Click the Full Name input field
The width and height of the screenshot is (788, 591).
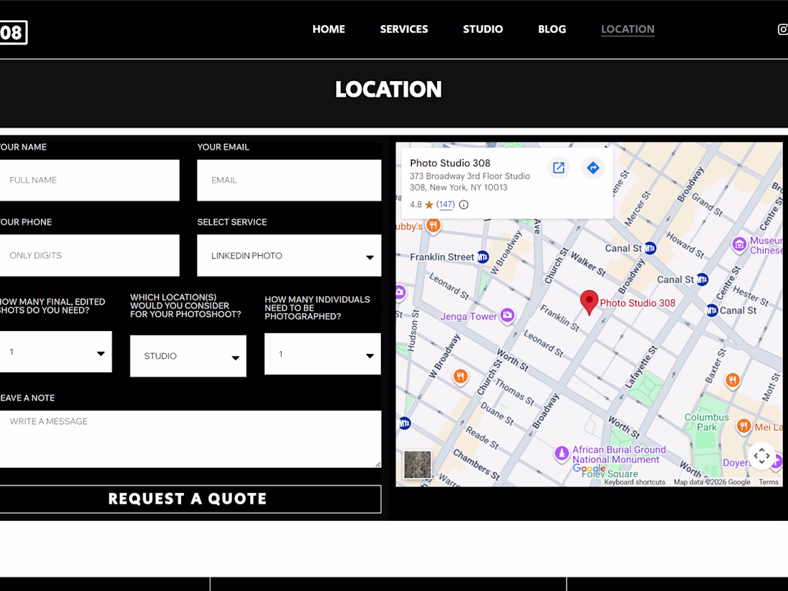point(90,181)
